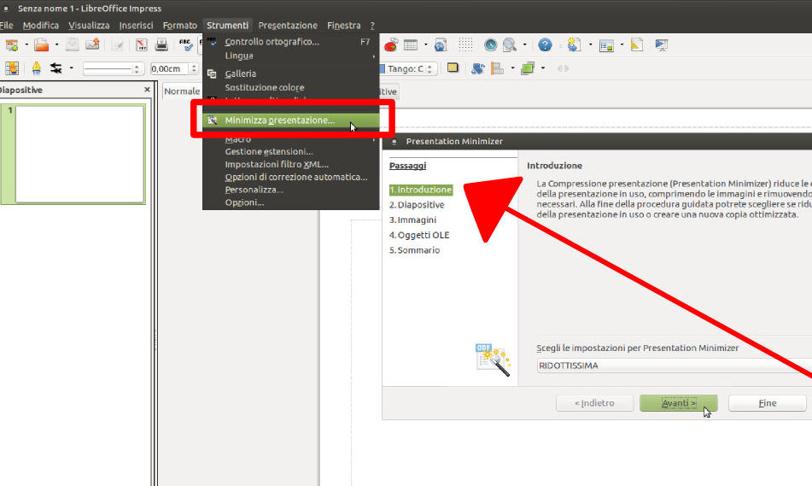Click the send document by email icon
The width and height of the screenshot is (812, 486).
tap(93, 45)
